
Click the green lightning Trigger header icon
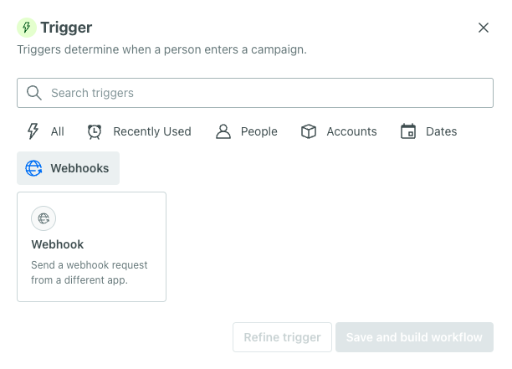(x=26, y=28)
